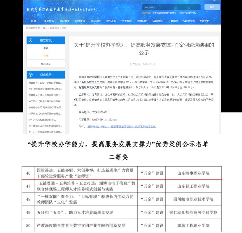
Task: Go to 公告 in the breadcrumb
Action: (x=64, y=28)
